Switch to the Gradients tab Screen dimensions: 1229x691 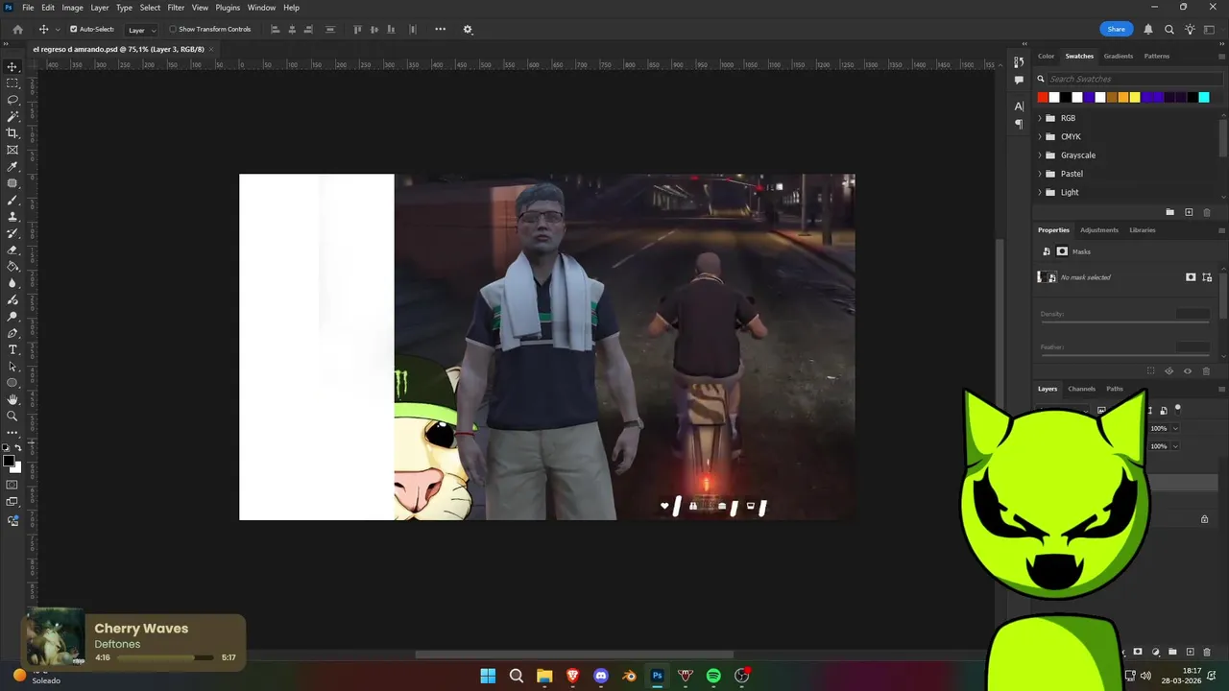pos(1118,56)
